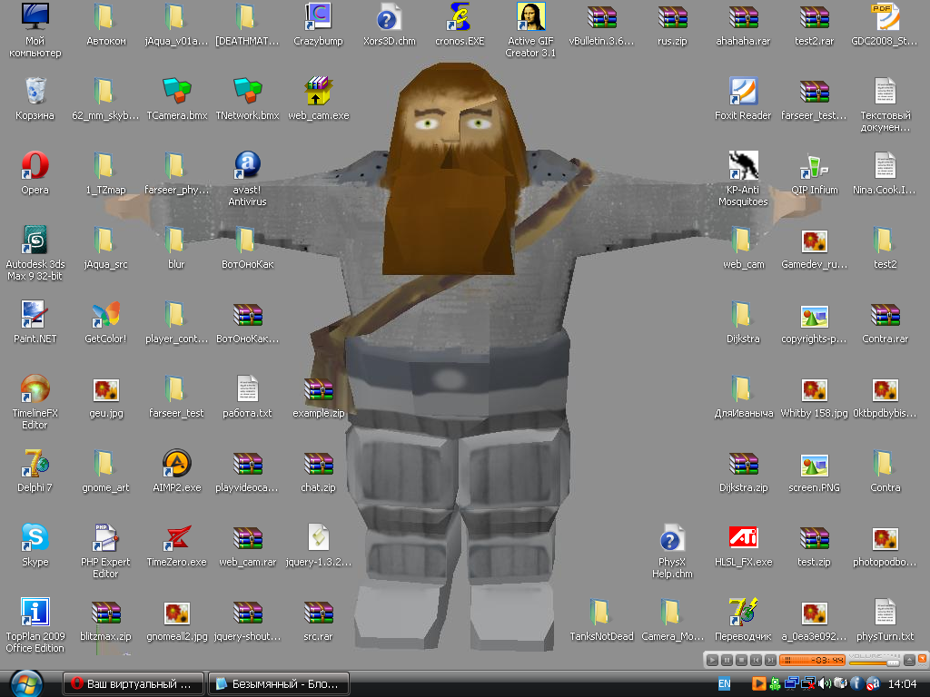930x697 pixels.
Task: Select the Skype desktop icon
Action: [35, 538]
